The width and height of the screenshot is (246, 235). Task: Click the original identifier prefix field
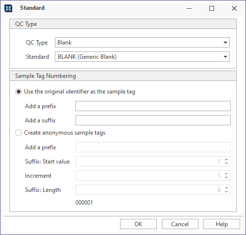tap(153, 106)
